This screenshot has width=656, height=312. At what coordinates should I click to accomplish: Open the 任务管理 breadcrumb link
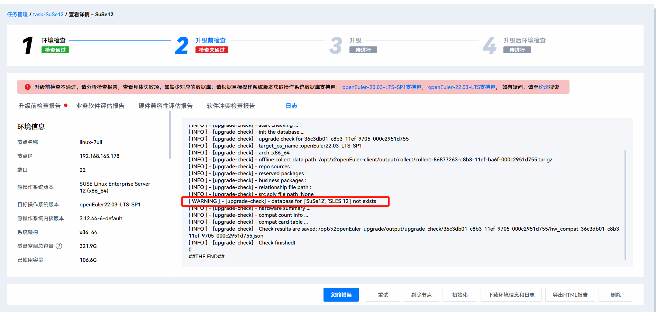pos(17,15)
